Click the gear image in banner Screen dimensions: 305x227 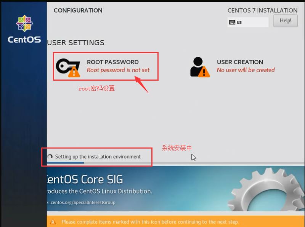(267, 190)
